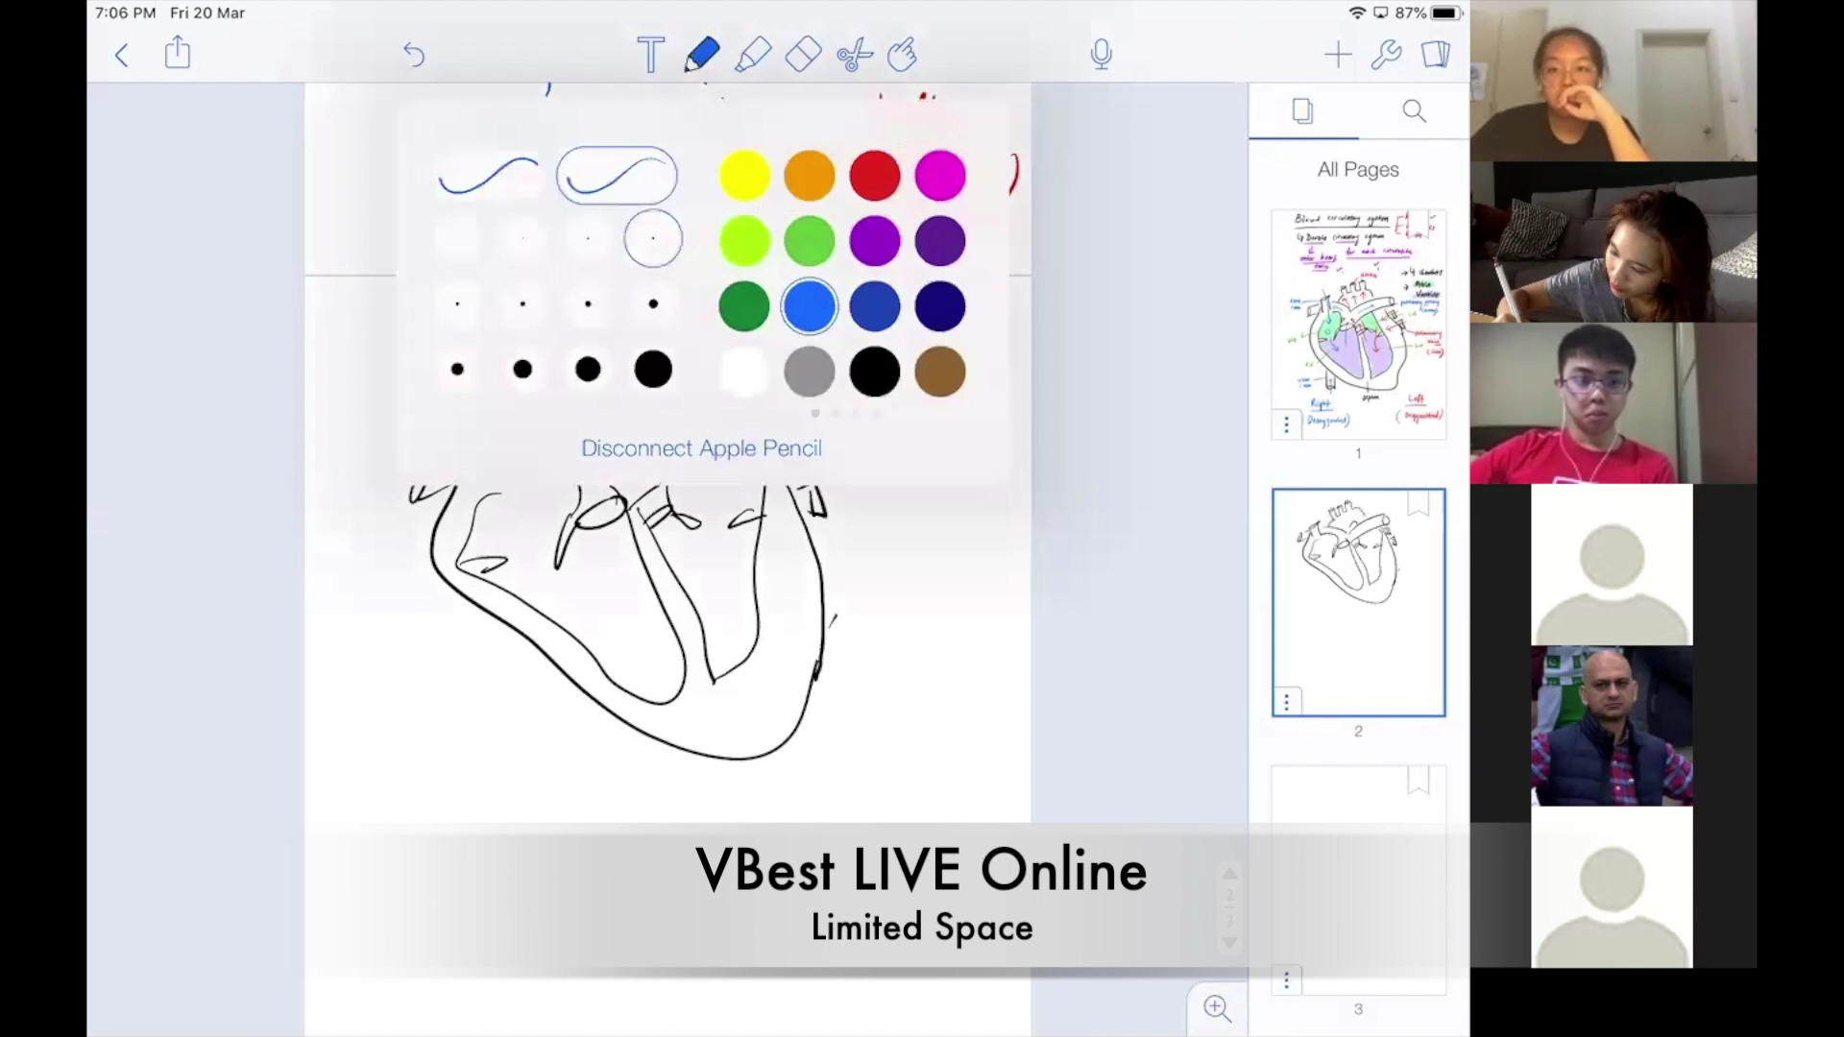
Task: Select the Scissors cut tool
Action: click(x=854, y=55)
